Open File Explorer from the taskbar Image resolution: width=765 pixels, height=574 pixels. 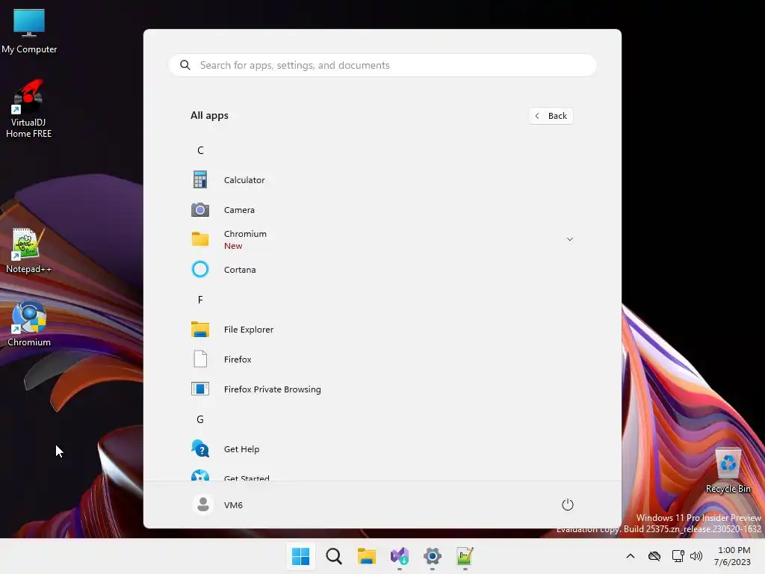coord(366,556)
